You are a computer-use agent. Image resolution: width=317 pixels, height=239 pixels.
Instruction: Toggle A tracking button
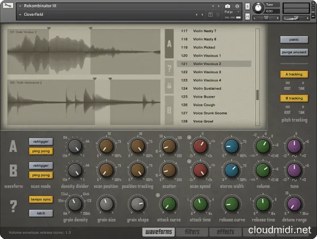click(294, 74)
